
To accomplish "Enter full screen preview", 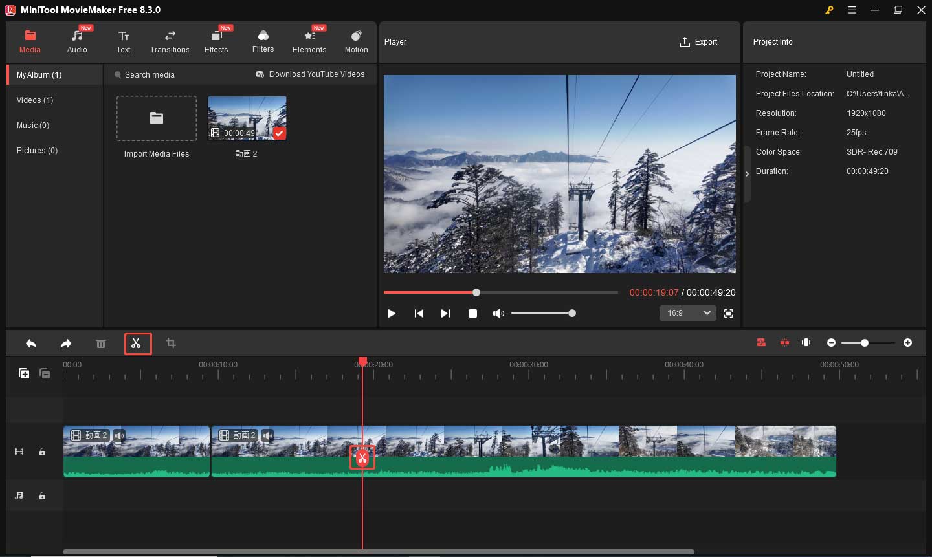I will click(728, 313).
